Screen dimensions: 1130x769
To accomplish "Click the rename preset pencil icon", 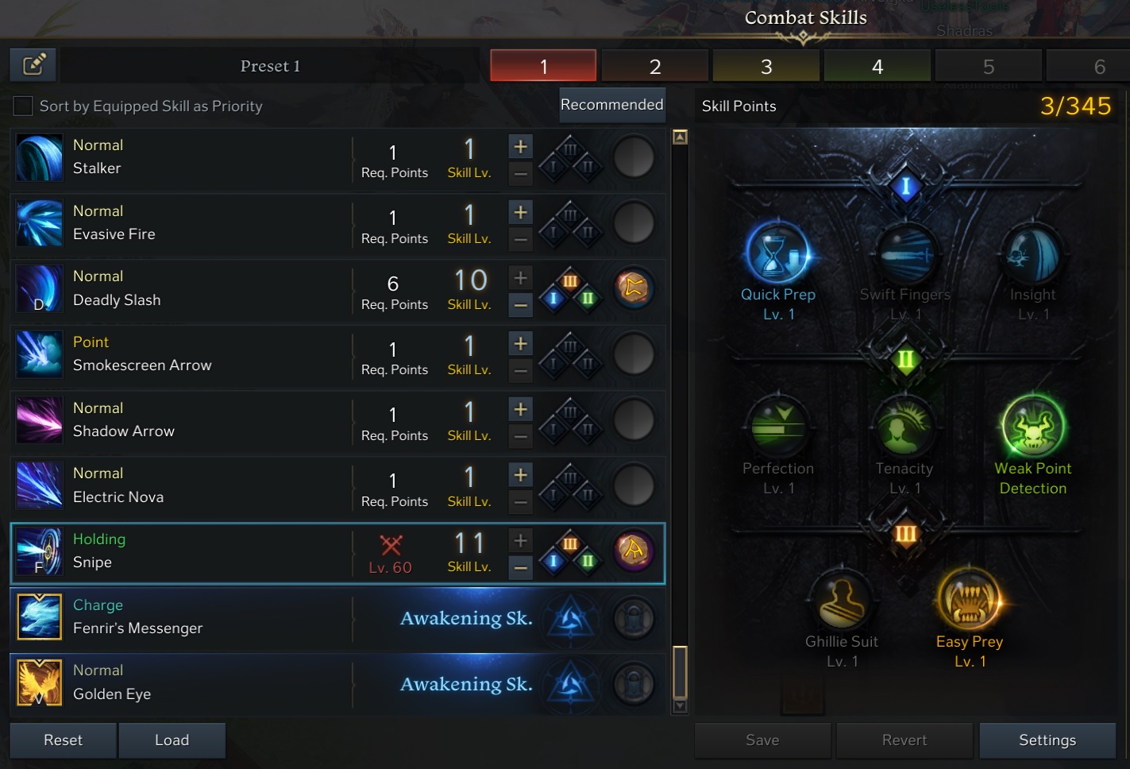I will click(33, 65).
